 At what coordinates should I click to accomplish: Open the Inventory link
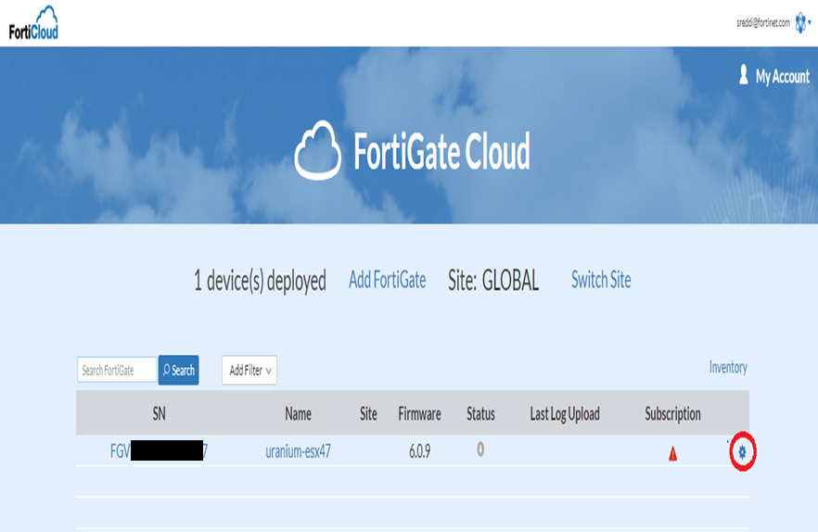[728, 367]
